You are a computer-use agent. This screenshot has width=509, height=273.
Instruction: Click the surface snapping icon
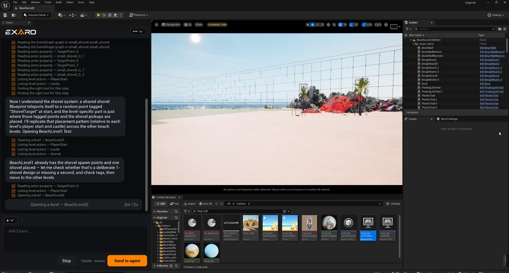click(x=334, y=24)
